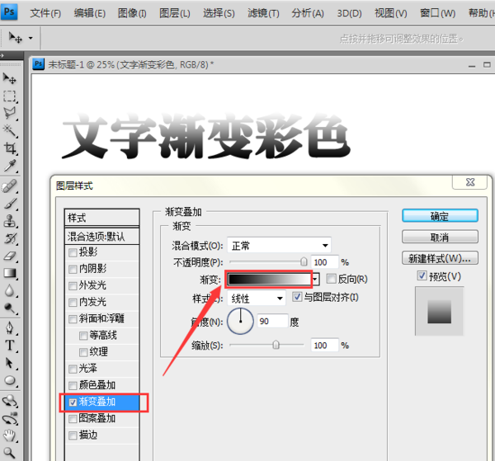495x461 pixels.
Task: Open the 图层(L) menu
Action: pos(175,13)
